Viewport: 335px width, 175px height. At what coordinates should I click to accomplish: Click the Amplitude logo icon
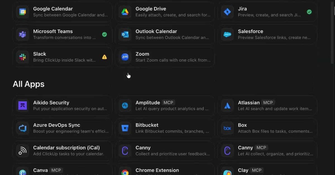(125, 106)
